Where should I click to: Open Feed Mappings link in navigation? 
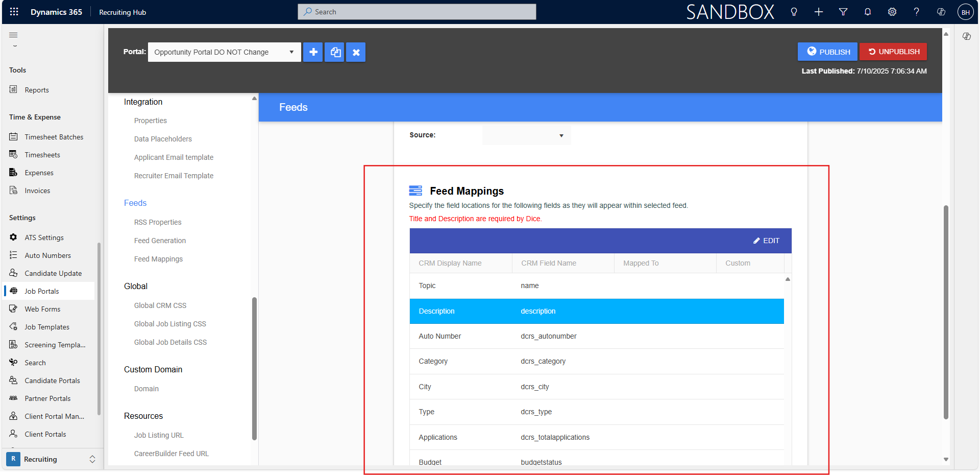point(158,259)
